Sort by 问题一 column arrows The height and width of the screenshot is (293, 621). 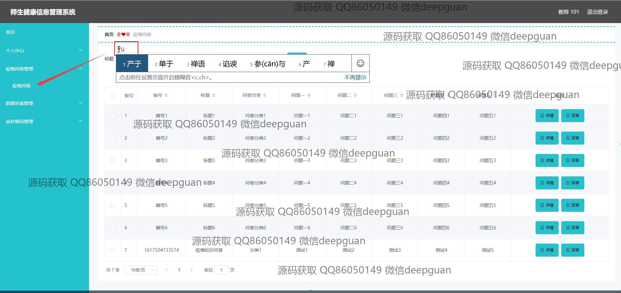[309, 95]
